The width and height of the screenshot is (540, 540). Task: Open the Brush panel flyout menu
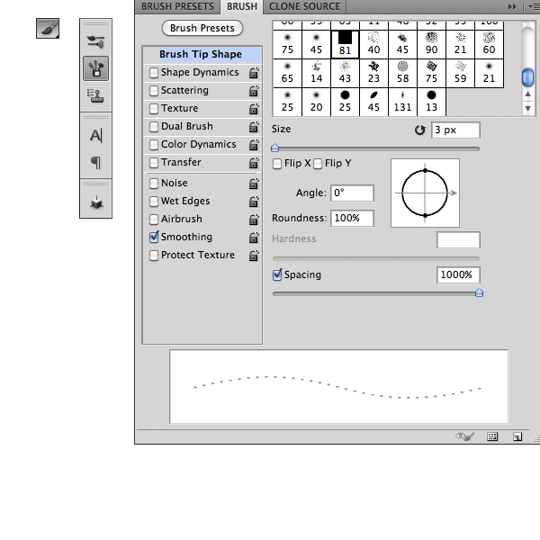[530, 6]
